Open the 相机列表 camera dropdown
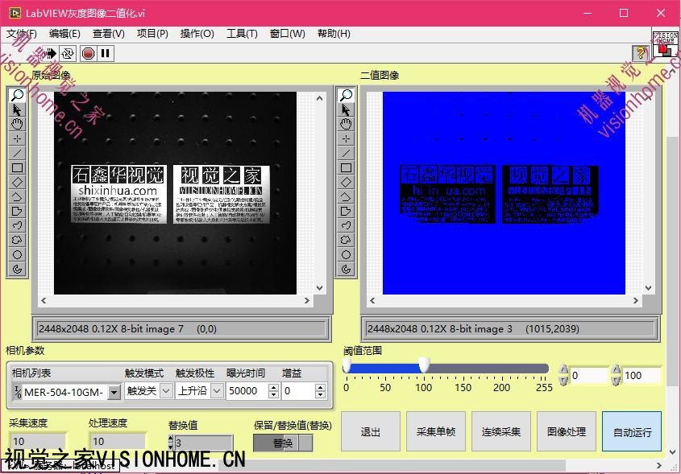Image resolution: width=681 pixels, height=474 pixels. [114, 392]
